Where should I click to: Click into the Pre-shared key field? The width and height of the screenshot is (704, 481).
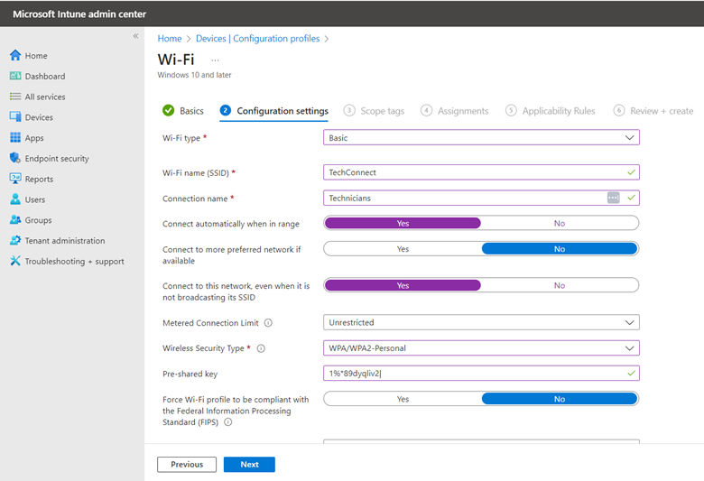tap(481, 374)
